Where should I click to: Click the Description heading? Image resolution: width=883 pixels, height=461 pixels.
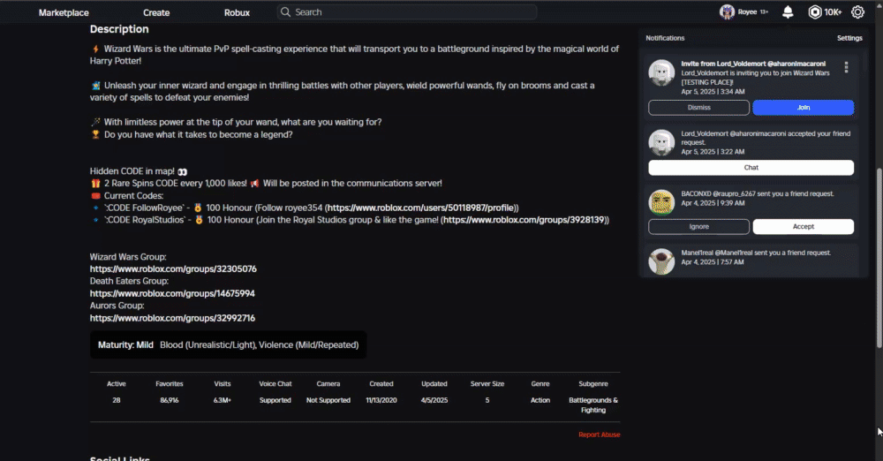point(119,29)
